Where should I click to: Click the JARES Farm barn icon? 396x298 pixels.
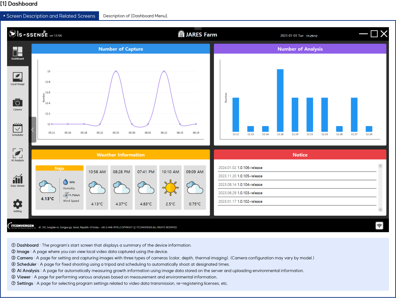click(181, 34)
